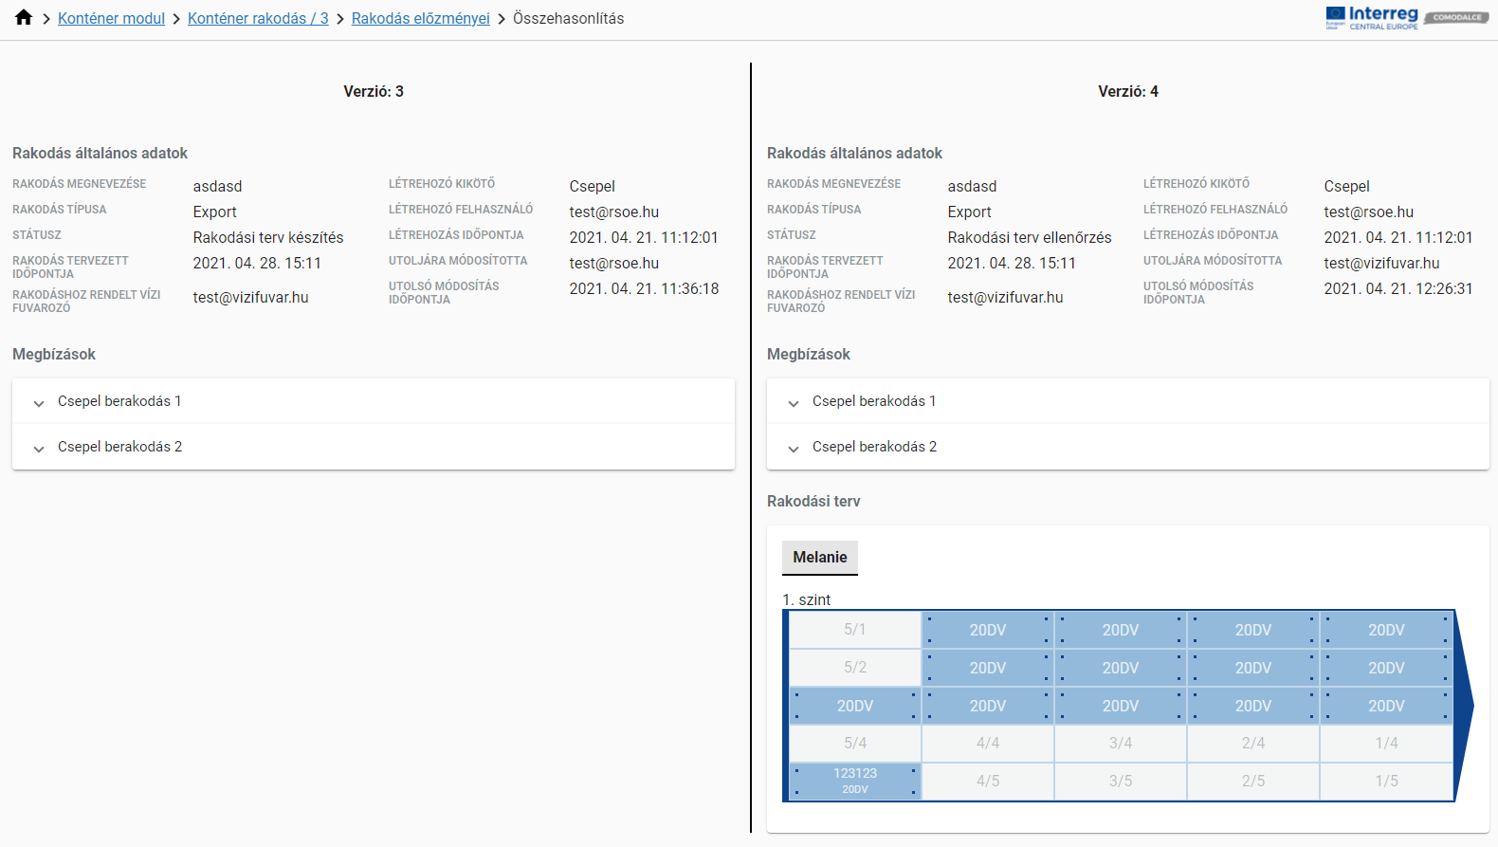The height and width of the screenshot is (847, 1498).
Task: Click empty slot 1/4 in loading plan
Action: click(x=1386, y=744)
